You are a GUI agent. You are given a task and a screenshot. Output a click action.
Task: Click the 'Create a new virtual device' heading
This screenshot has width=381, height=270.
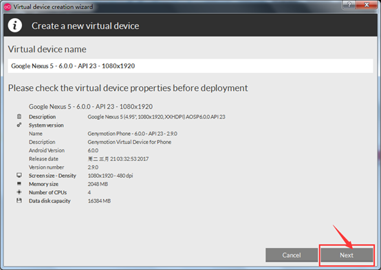(85, 25)
